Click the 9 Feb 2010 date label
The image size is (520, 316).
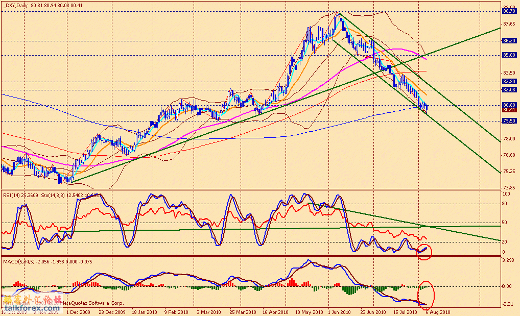[x=176, y=312]
